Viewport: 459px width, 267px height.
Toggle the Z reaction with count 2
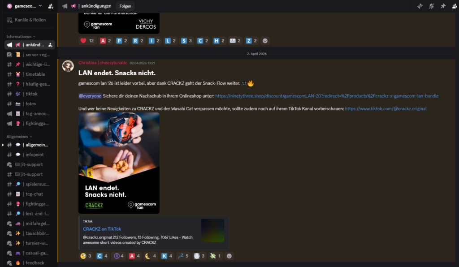click(x=251, y=41)
